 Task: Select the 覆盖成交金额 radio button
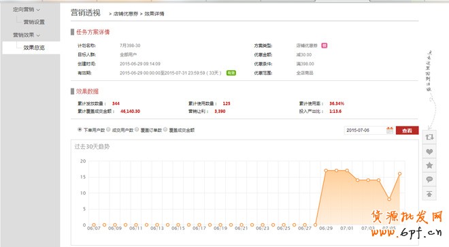pos(165,129)
